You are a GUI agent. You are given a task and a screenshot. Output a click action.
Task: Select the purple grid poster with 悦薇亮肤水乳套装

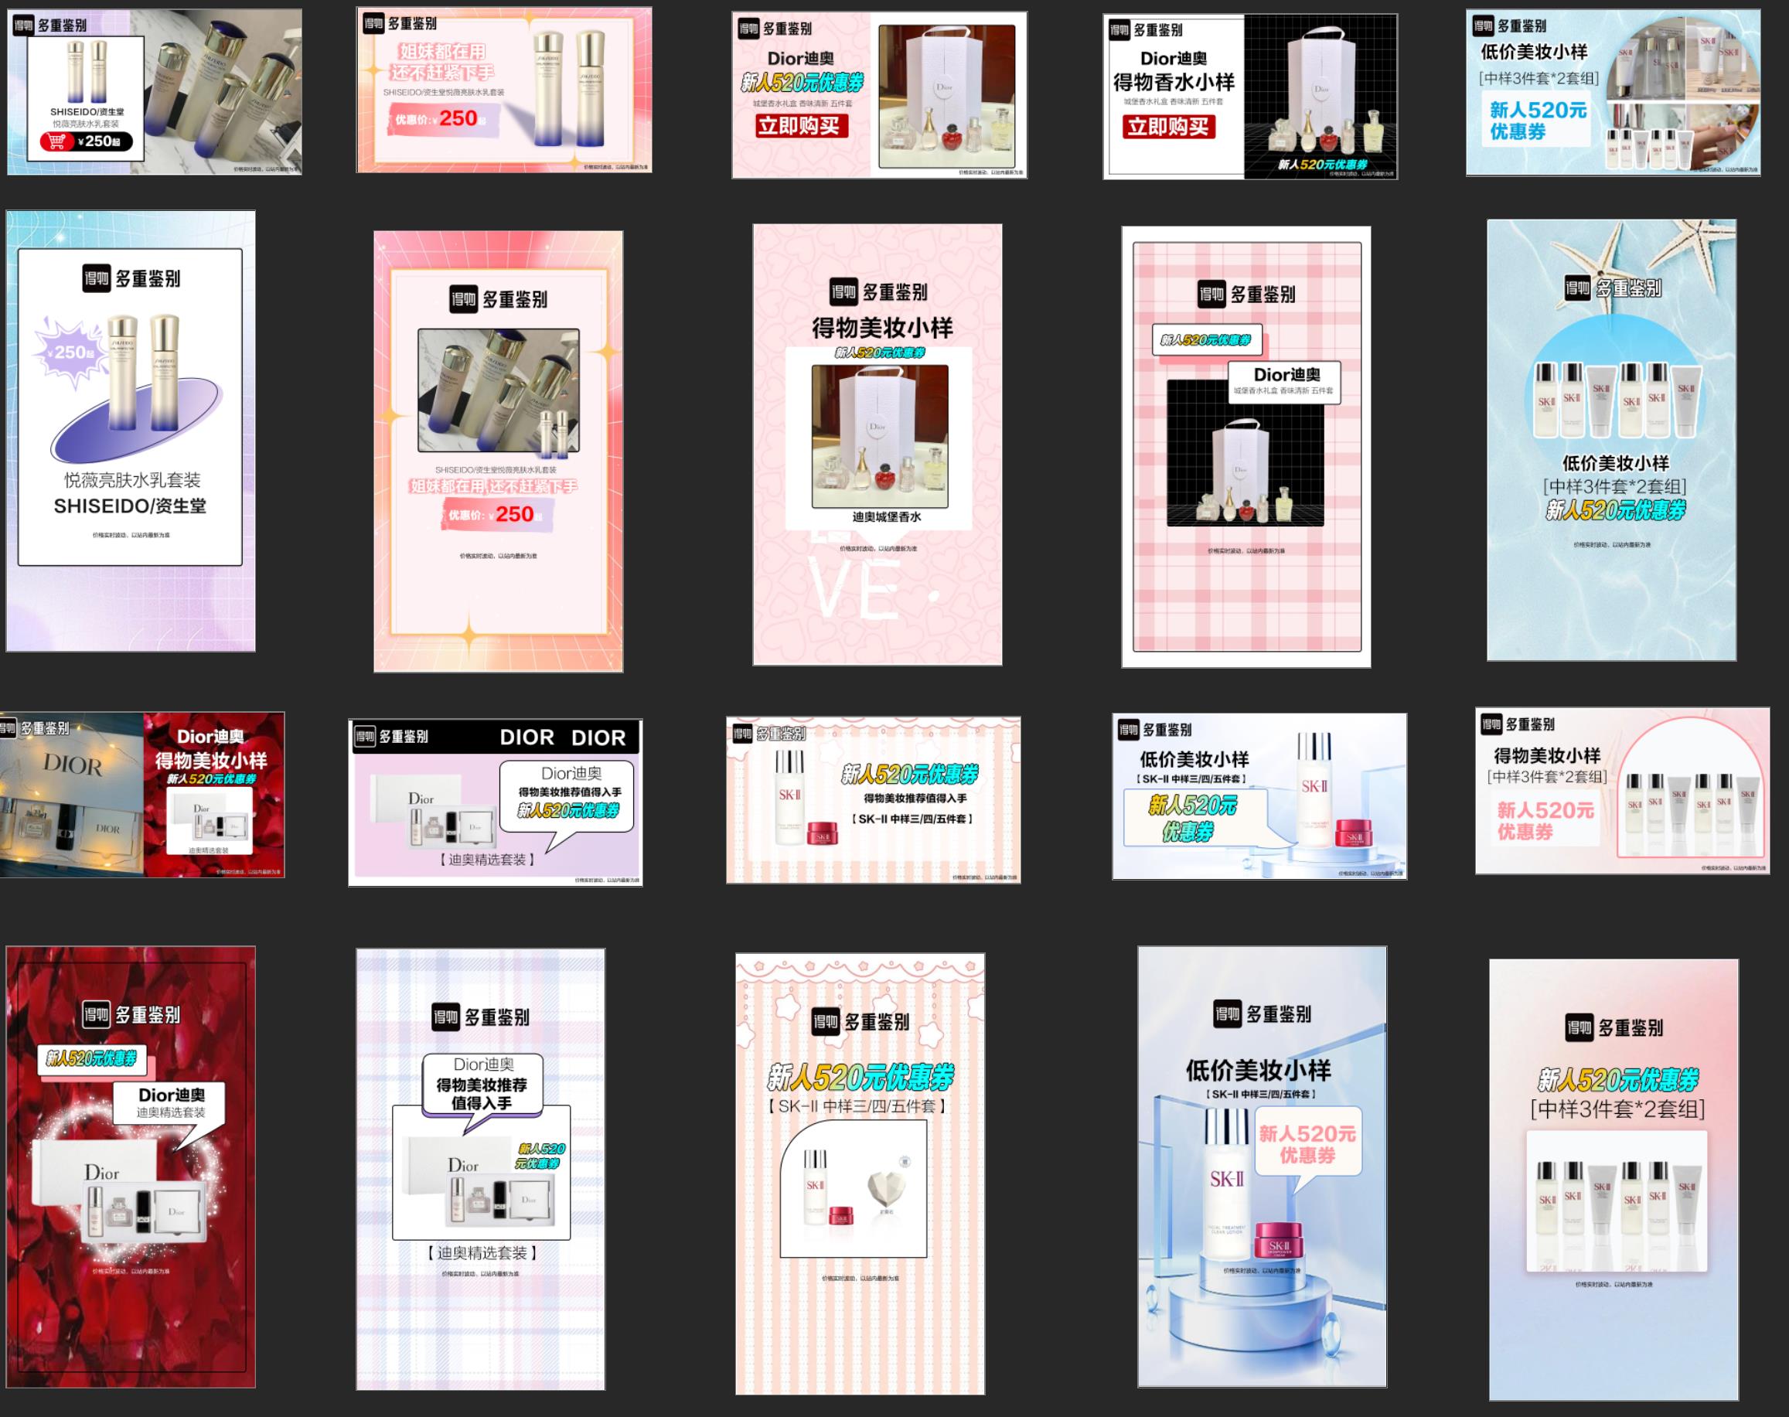coord(131,431)
